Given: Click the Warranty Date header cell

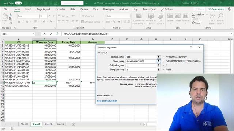Looking at the screenshot, I should 45,43.
